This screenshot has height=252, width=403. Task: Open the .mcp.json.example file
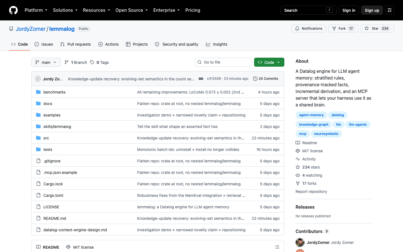pyautogui.click(x=60, y=172)
